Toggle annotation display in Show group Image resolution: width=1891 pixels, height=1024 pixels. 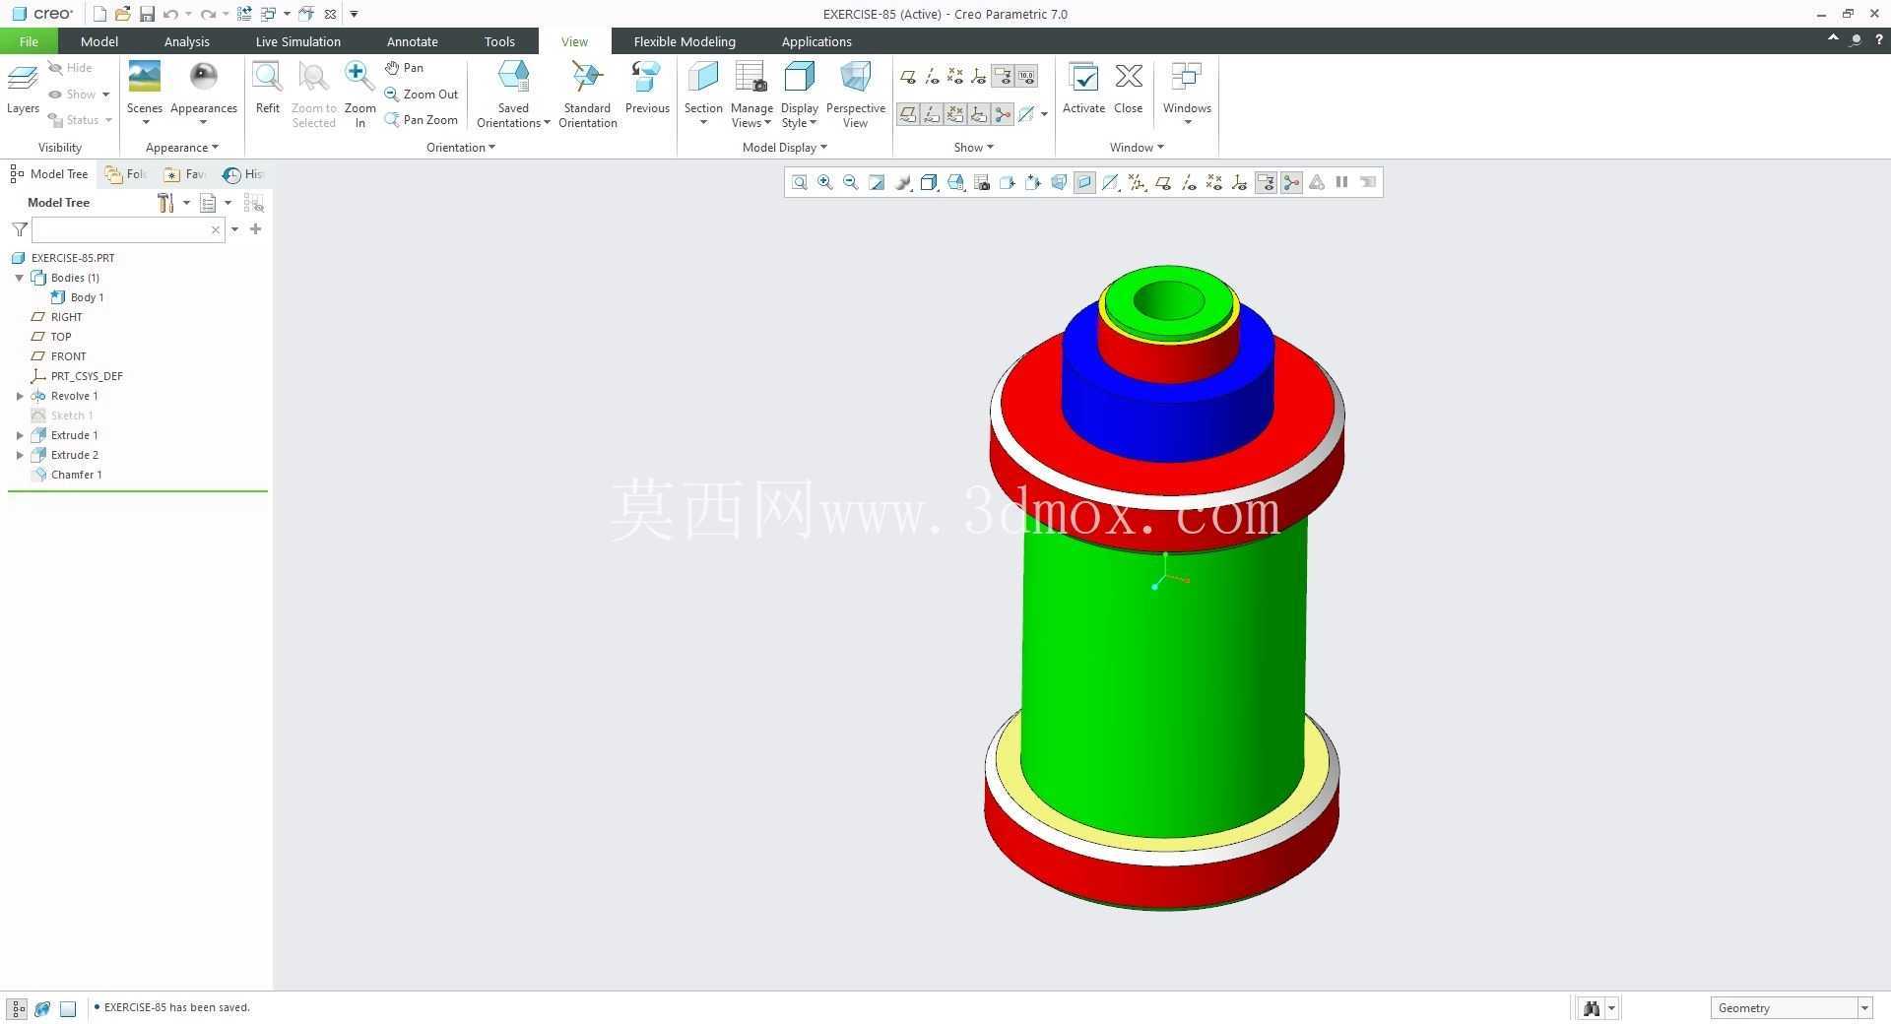click(1003, 77)
